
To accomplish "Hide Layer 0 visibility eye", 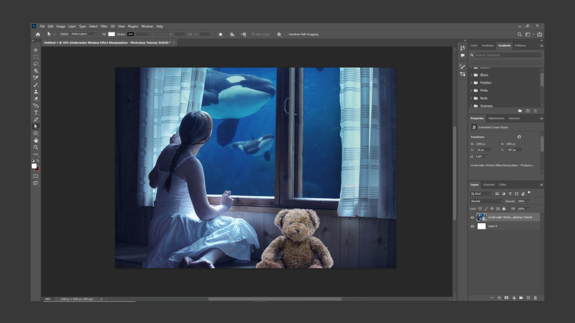I will pyautogui.click(x=472, y=227).
